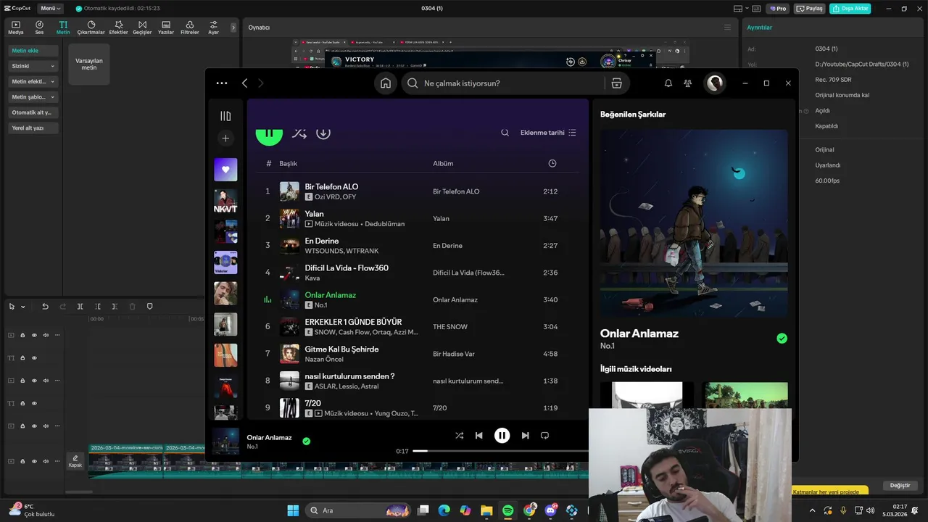Select the Varsayılan metin preset thumbnail
Screen dimensions: 928x522
click(x=89, y=64)
